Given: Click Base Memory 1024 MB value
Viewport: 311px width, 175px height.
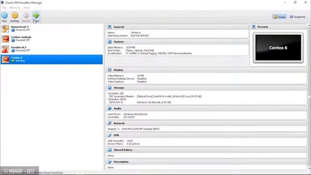Looking at the screenshot, I should click(x=131, y=48).
